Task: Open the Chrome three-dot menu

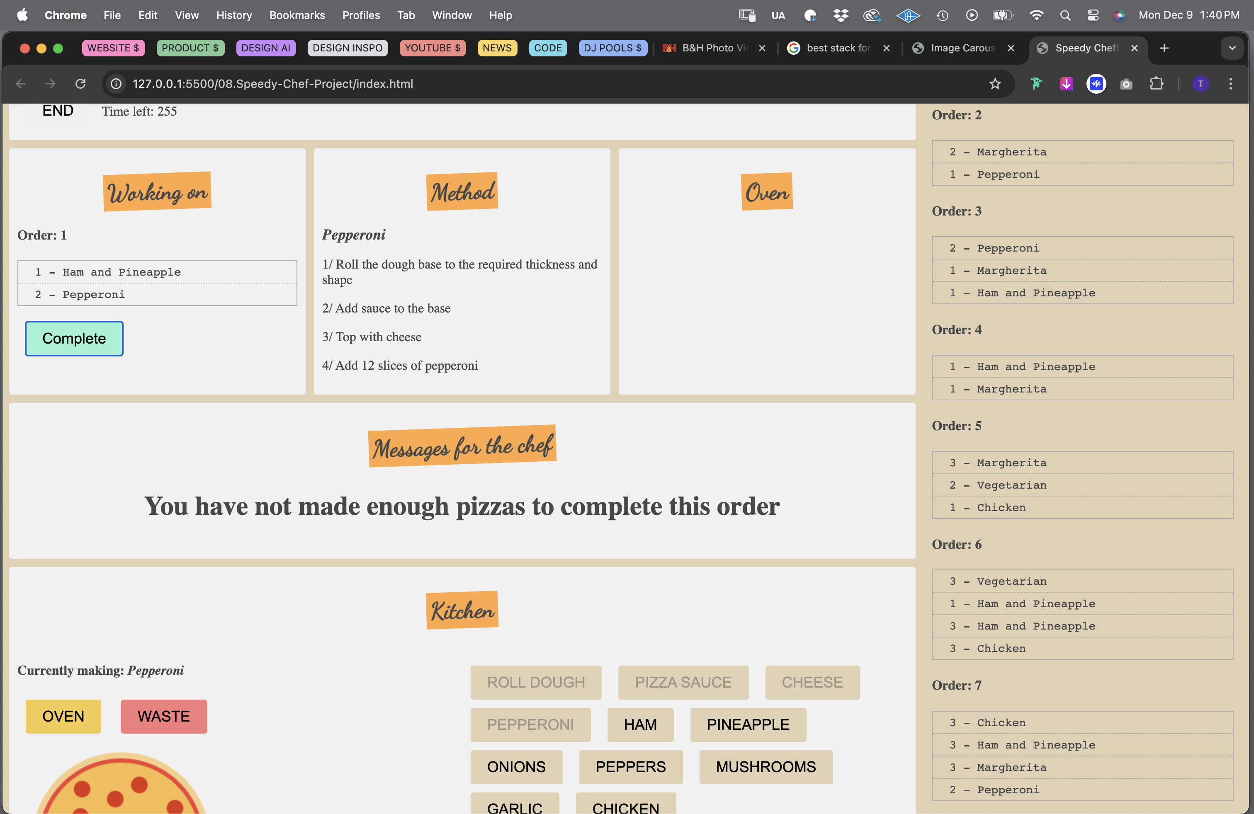Action: click(x=1231, y=84)
